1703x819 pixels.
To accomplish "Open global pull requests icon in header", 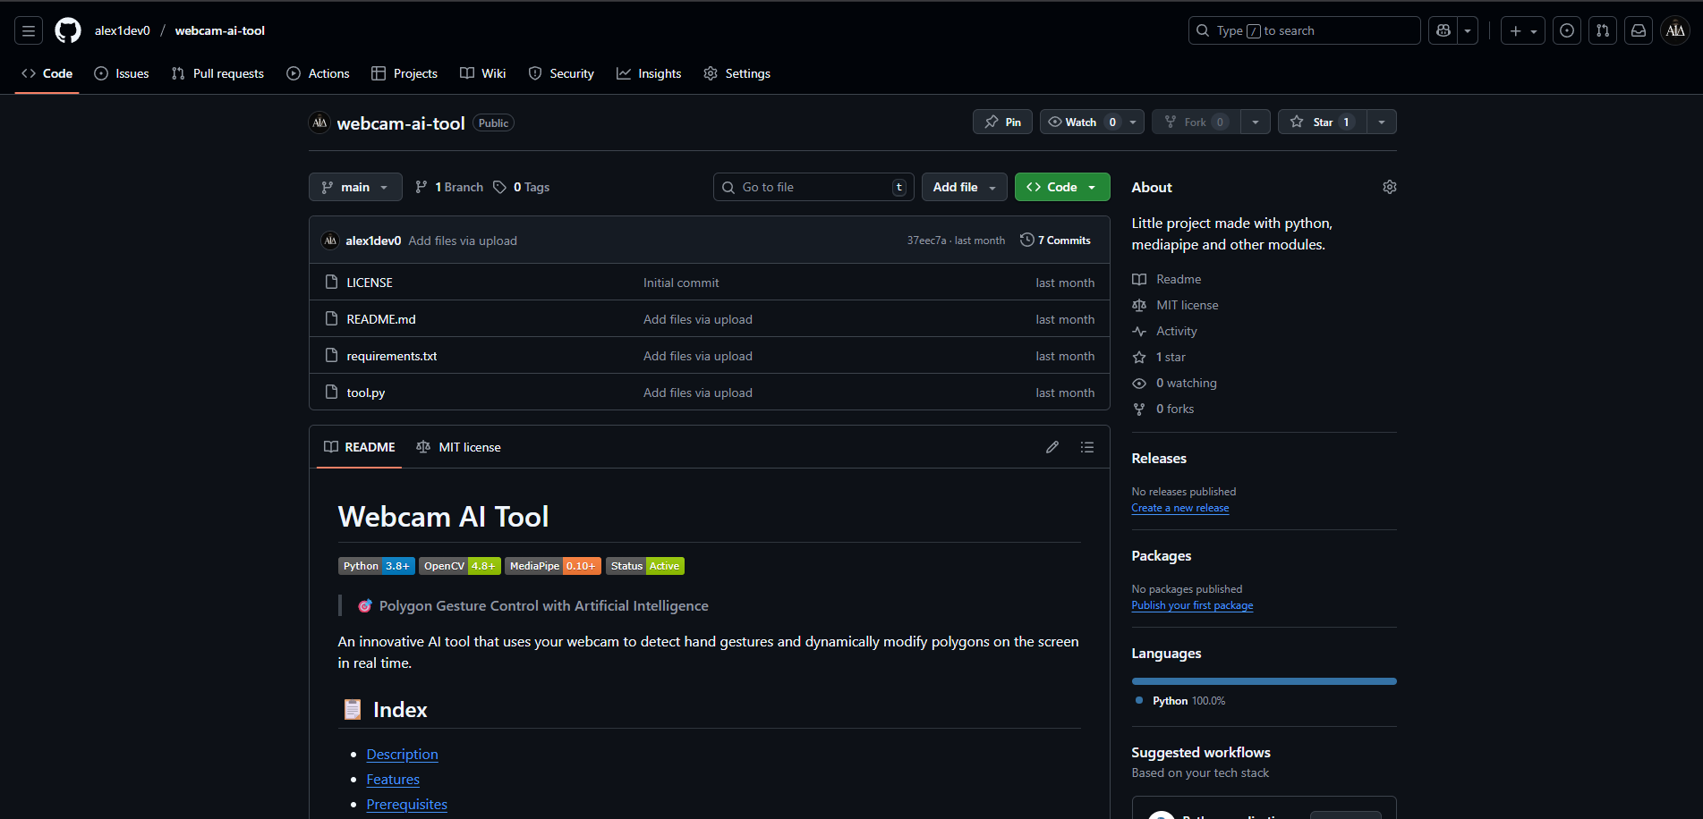I will (x=1602, y=30).
